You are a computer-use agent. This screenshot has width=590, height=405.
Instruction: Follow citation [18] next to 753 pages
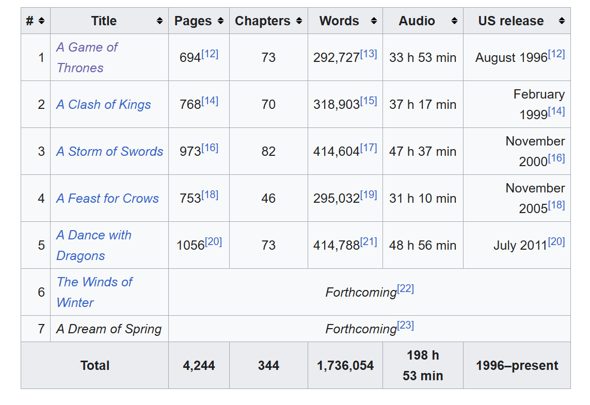click(210, 195)
